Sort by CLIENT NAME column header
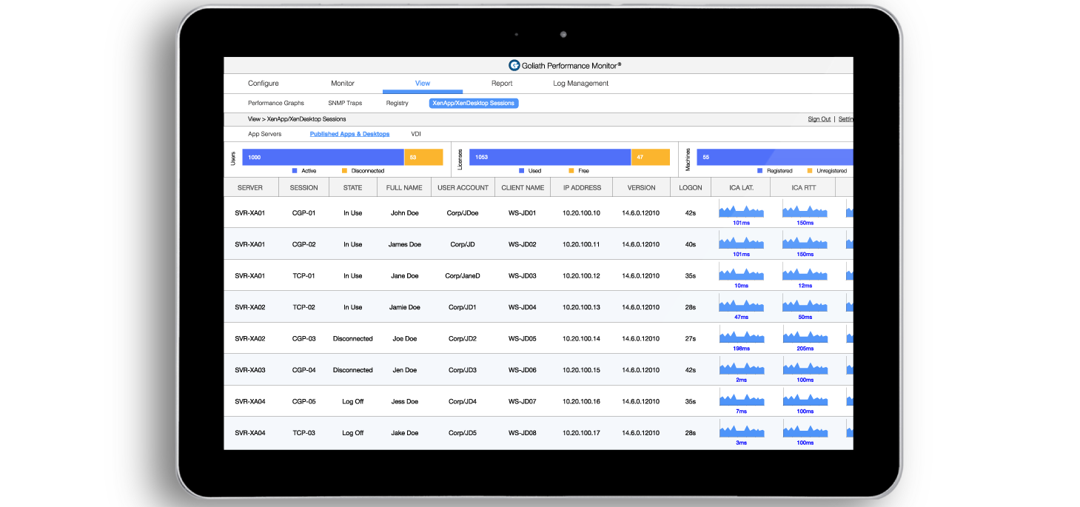The image size is (1080, 507). point(523,187)
